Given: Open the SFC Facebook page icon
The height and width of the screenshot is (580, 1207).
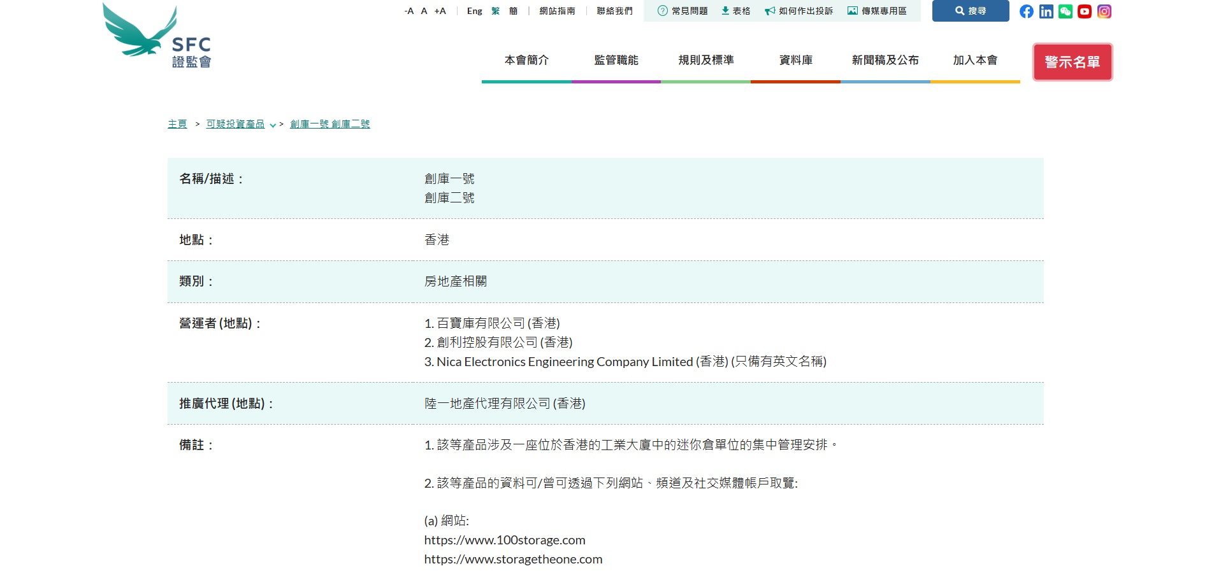Looking at the screenshot, I should click(1026, 11).
